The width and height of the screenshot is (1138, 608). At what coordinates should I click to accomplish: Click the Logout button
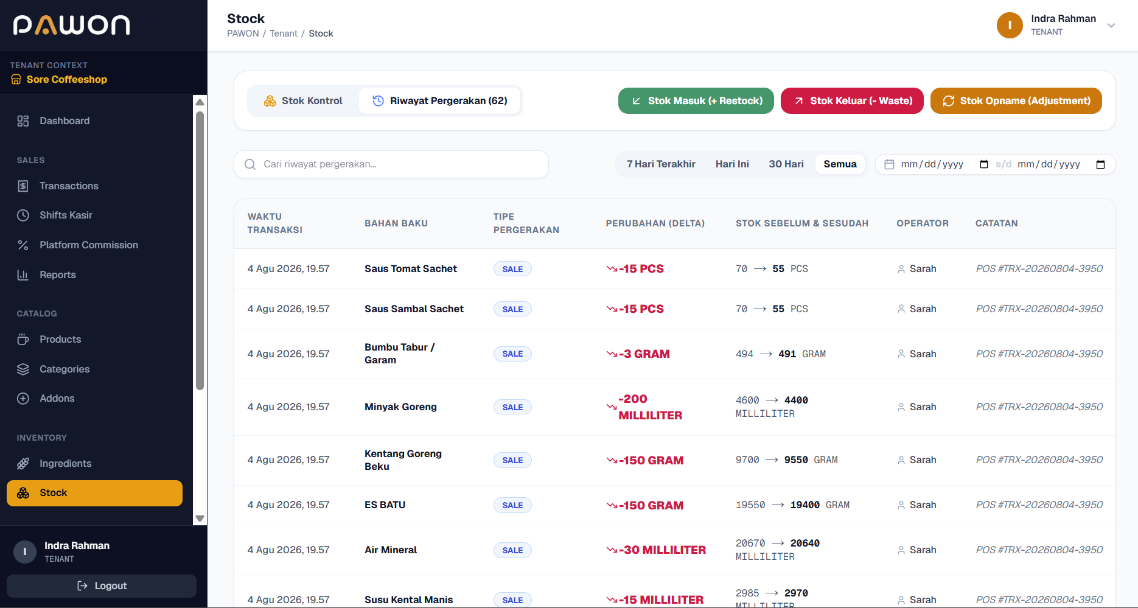102,586
